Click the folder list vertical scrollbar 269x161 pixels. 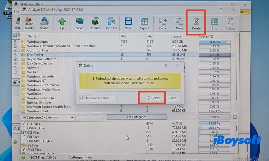(x=237, y=69)
